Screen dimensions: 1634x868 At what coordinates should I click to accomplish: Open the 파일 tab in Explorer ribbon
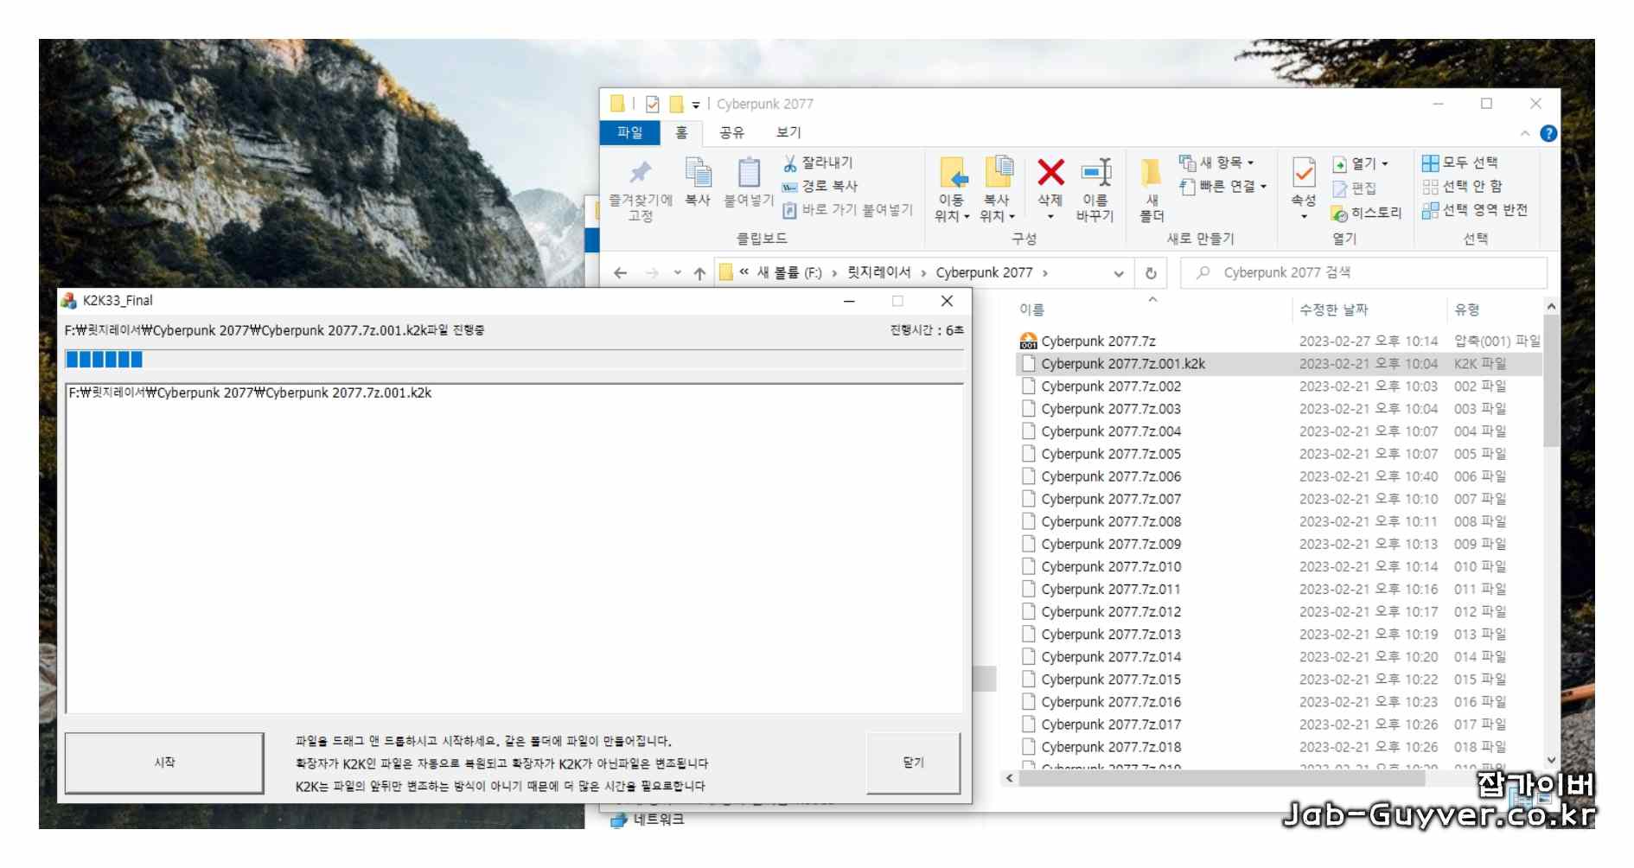pyautogui.click(x=629, y=132)
